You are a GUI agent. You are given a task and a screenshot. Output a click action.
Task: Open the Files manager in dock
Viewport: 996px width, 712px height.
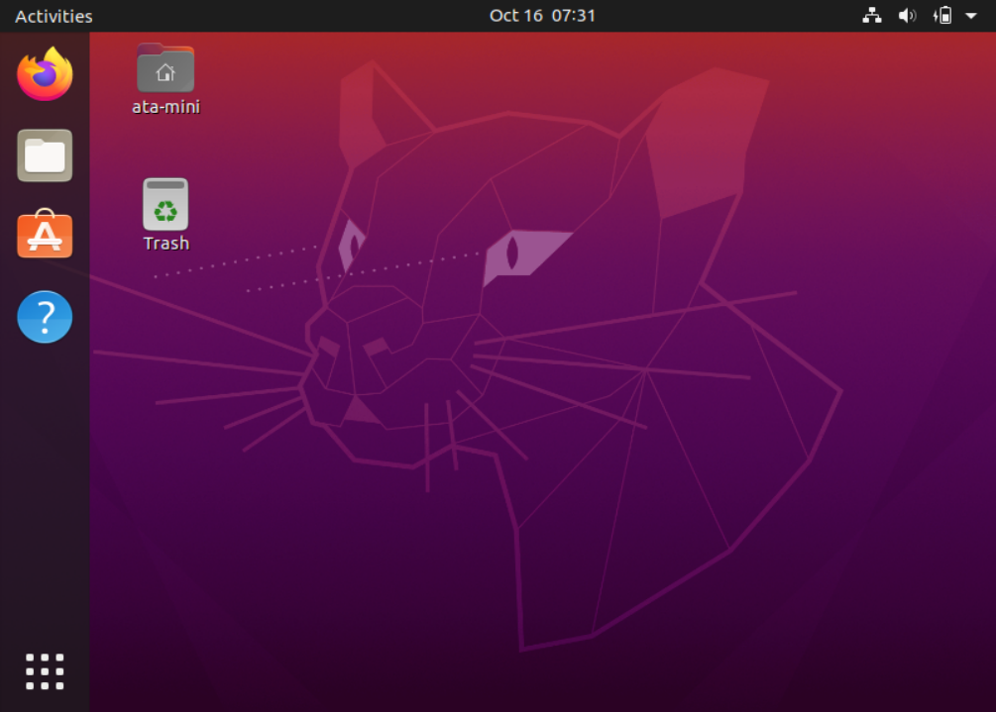point(45,155)
